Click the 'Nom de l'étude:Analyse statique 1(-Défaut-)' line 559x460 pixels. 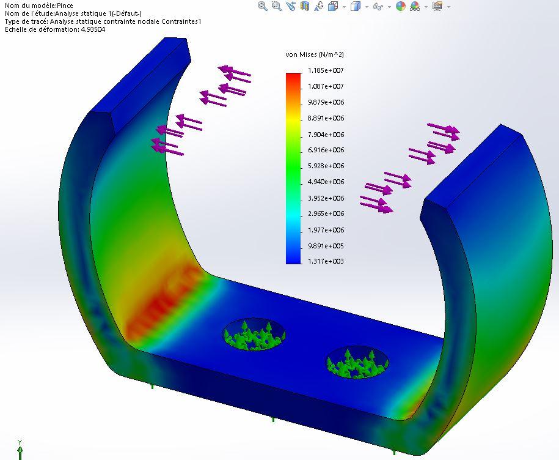click(x=73, y=13)
